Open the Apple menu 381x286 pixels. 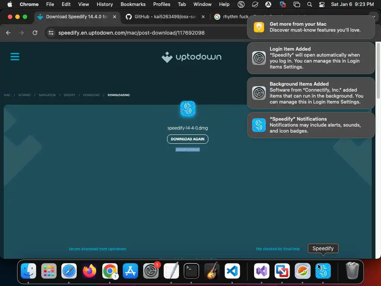10,4
